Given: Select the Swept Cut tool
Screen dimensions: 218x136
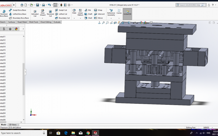Looking at the screenshot, I should pos(61,10).
